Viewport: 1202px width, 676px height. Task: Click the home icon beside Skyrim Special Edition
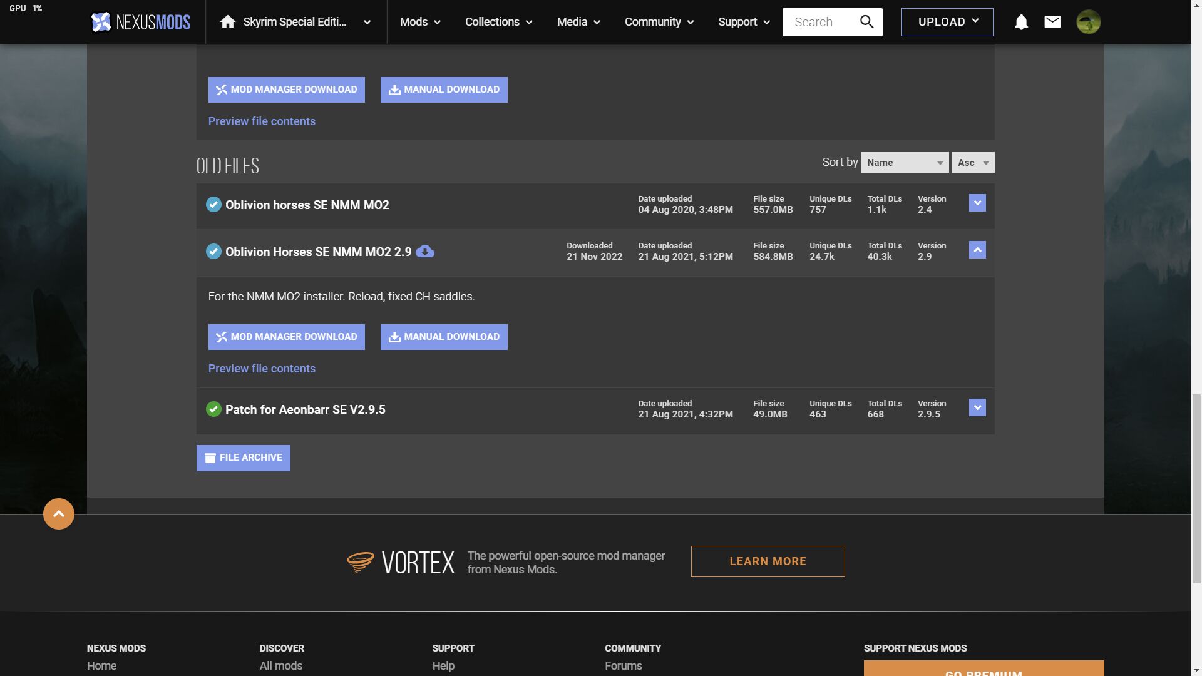pyautogui.click(x=228, y=22)
